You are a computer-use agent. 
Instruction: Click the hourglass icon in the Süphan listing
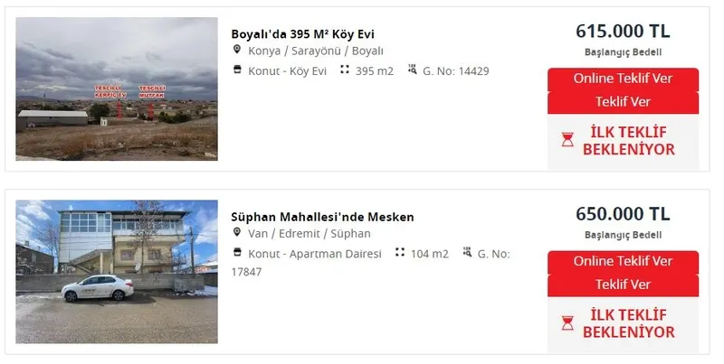tap(567, 323)
